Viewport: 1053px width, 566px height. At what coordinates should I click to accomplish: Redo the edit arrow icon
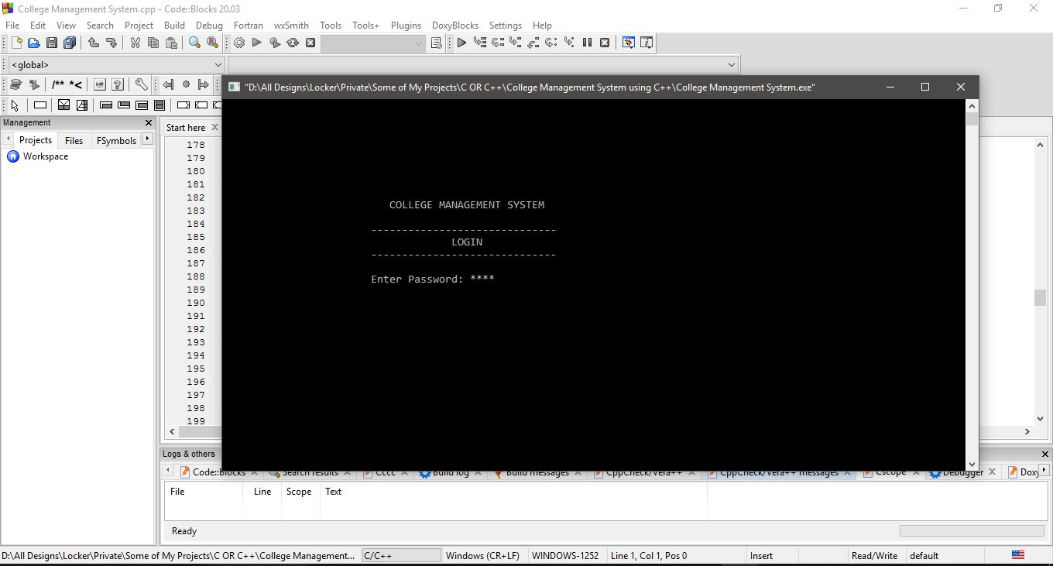point(111,43)
